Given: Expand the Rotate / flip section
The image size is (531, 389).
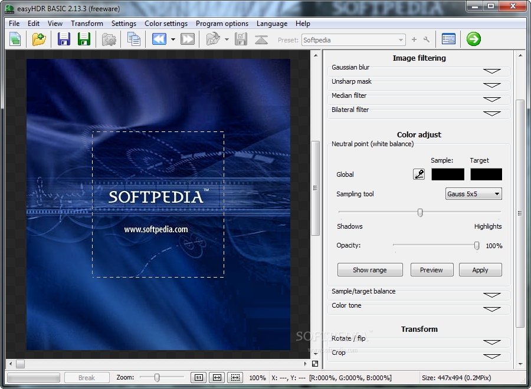Looking at the screenshot, I should [491, 342].
